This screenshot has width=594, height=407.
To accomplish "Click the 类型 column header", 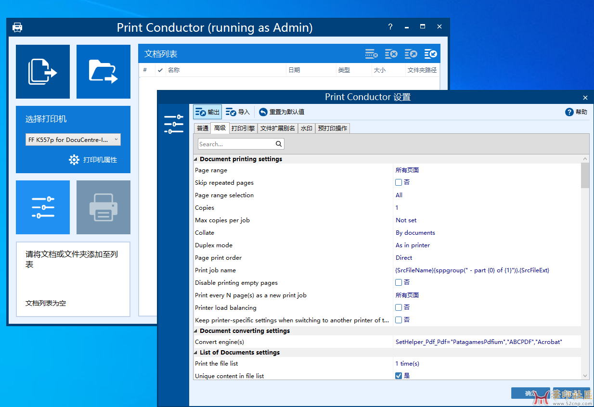I will click(354, 70).
